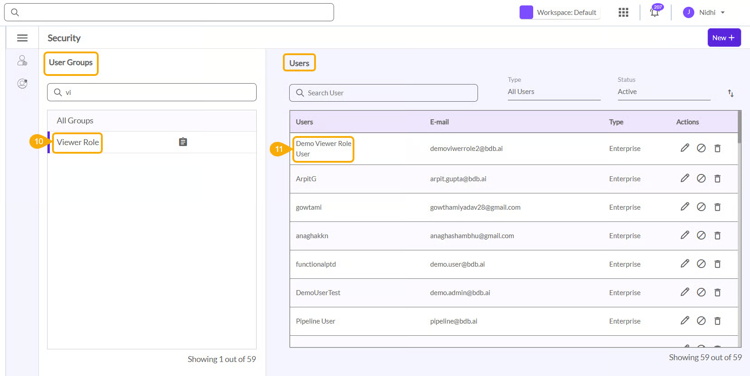
Task: Block the anaghakkn user account
Action: (701, 235)
